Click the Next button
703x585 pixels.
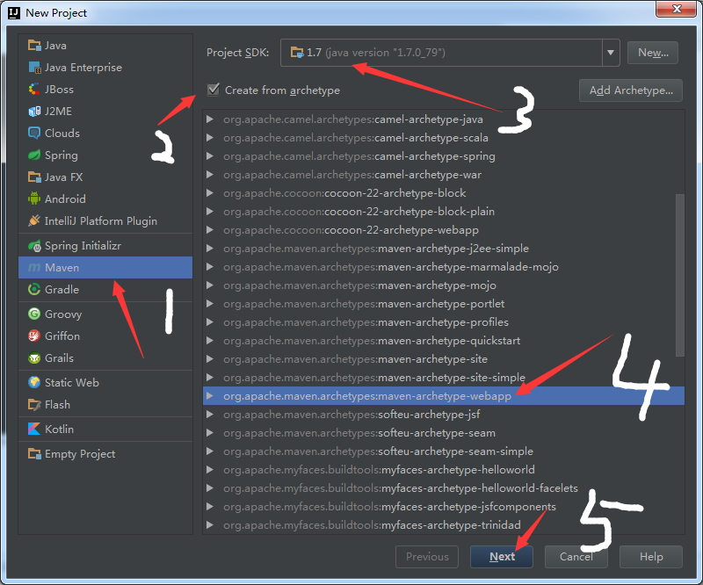click(502, 557)
